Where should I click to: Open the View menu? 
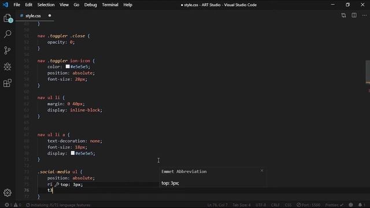64,5
